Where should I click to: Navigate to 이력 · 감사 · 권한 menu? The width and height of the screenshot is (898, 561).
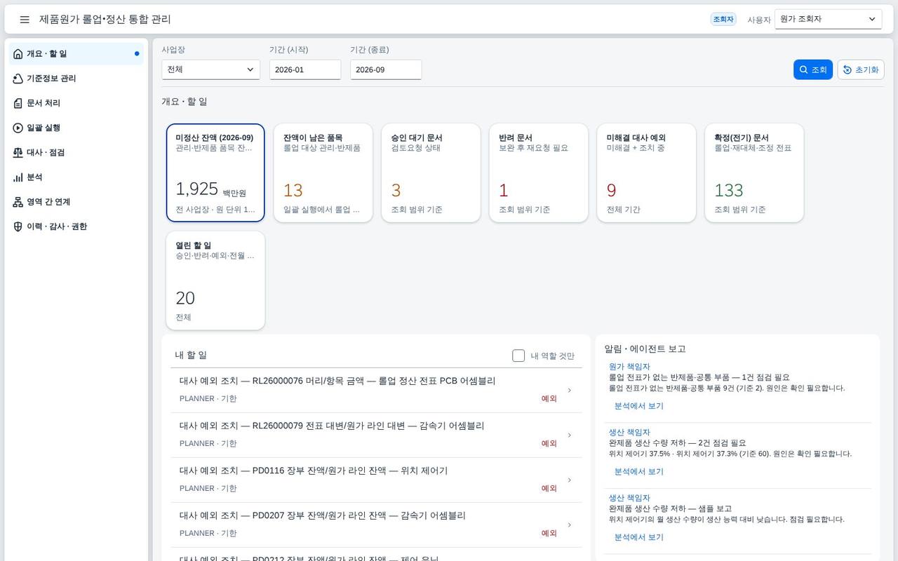tap(76, 227)
